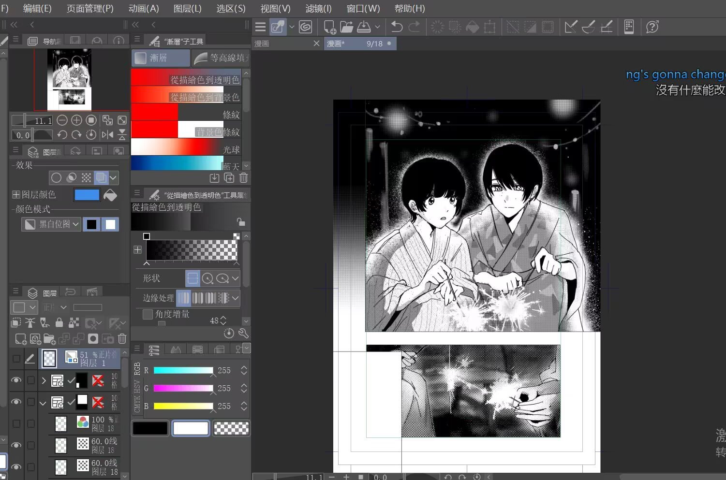Viewport: 726px width, 480px height.
Task: Open the save options dropdown arrow
Action: point(377,27)
